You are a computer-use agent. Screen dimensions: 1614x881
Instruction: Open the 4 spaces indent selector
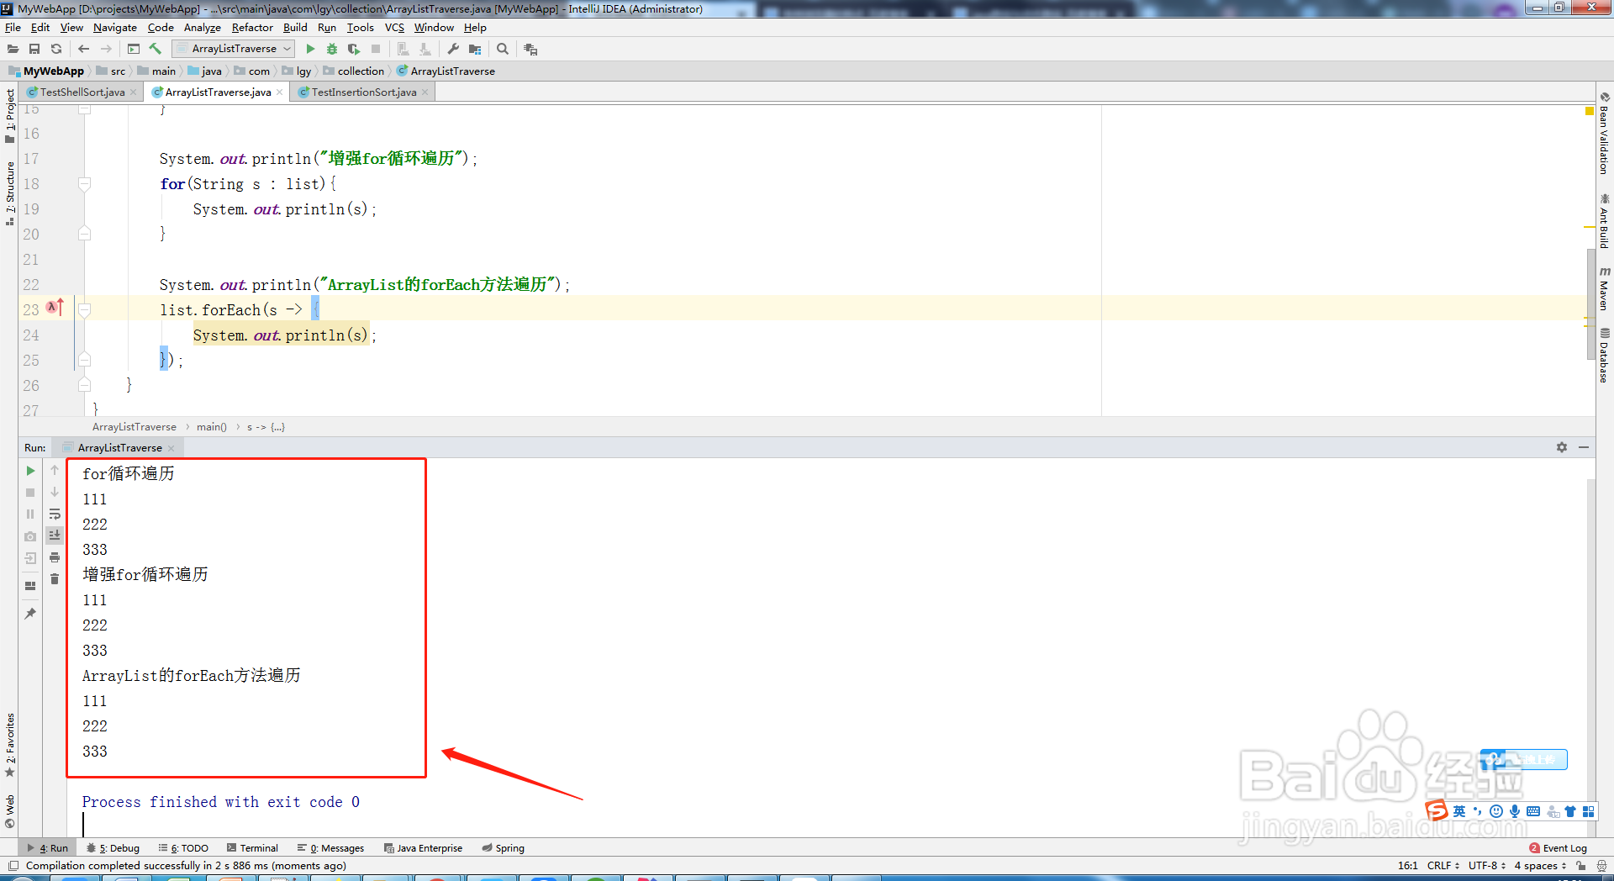pos(1540,865)
